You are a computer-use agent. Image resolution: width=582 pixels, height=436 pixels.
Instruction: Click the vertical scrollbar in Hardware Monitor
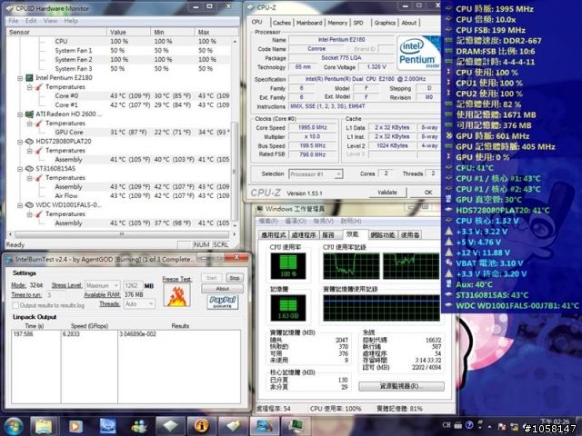[235, 171]
